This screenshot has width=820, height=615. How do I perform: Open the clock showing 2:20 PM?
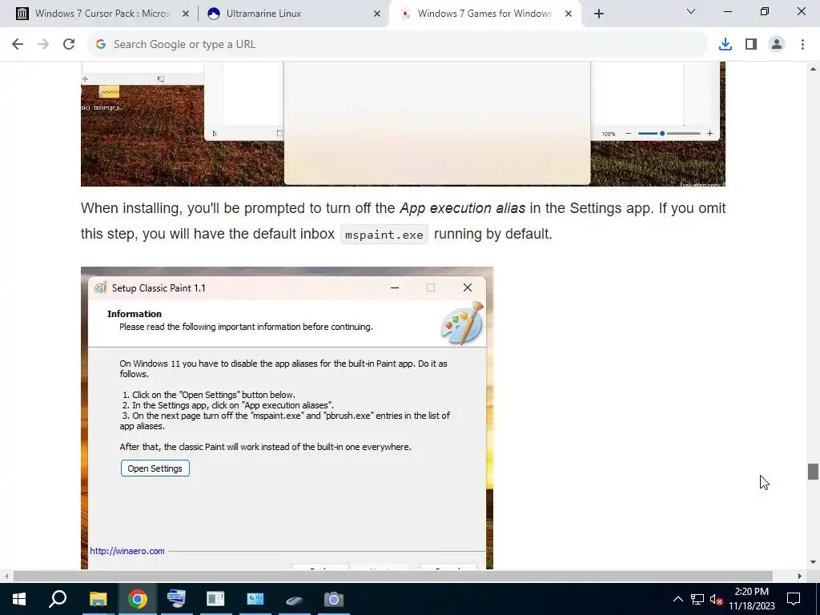pos(751,599)
